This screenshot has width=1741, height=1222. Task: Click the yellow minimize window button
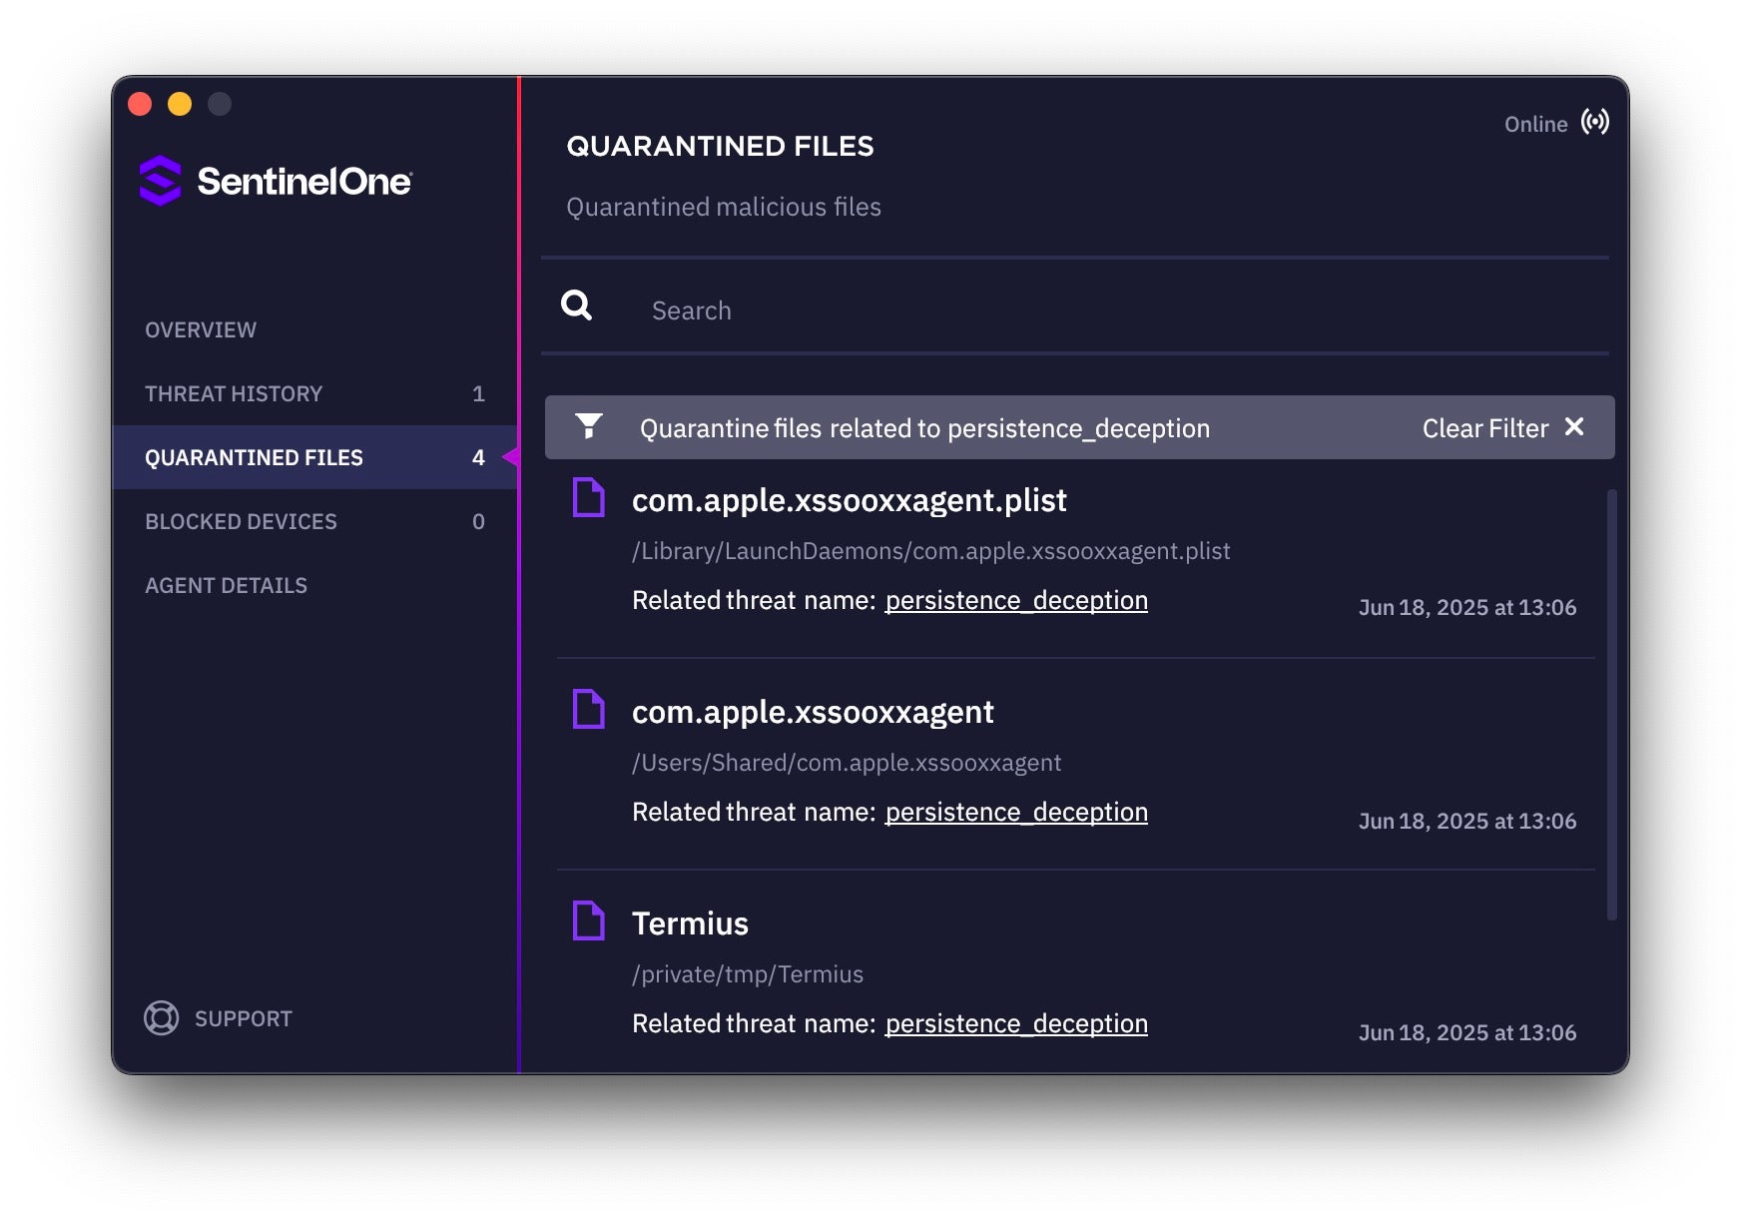click(180, 104)
